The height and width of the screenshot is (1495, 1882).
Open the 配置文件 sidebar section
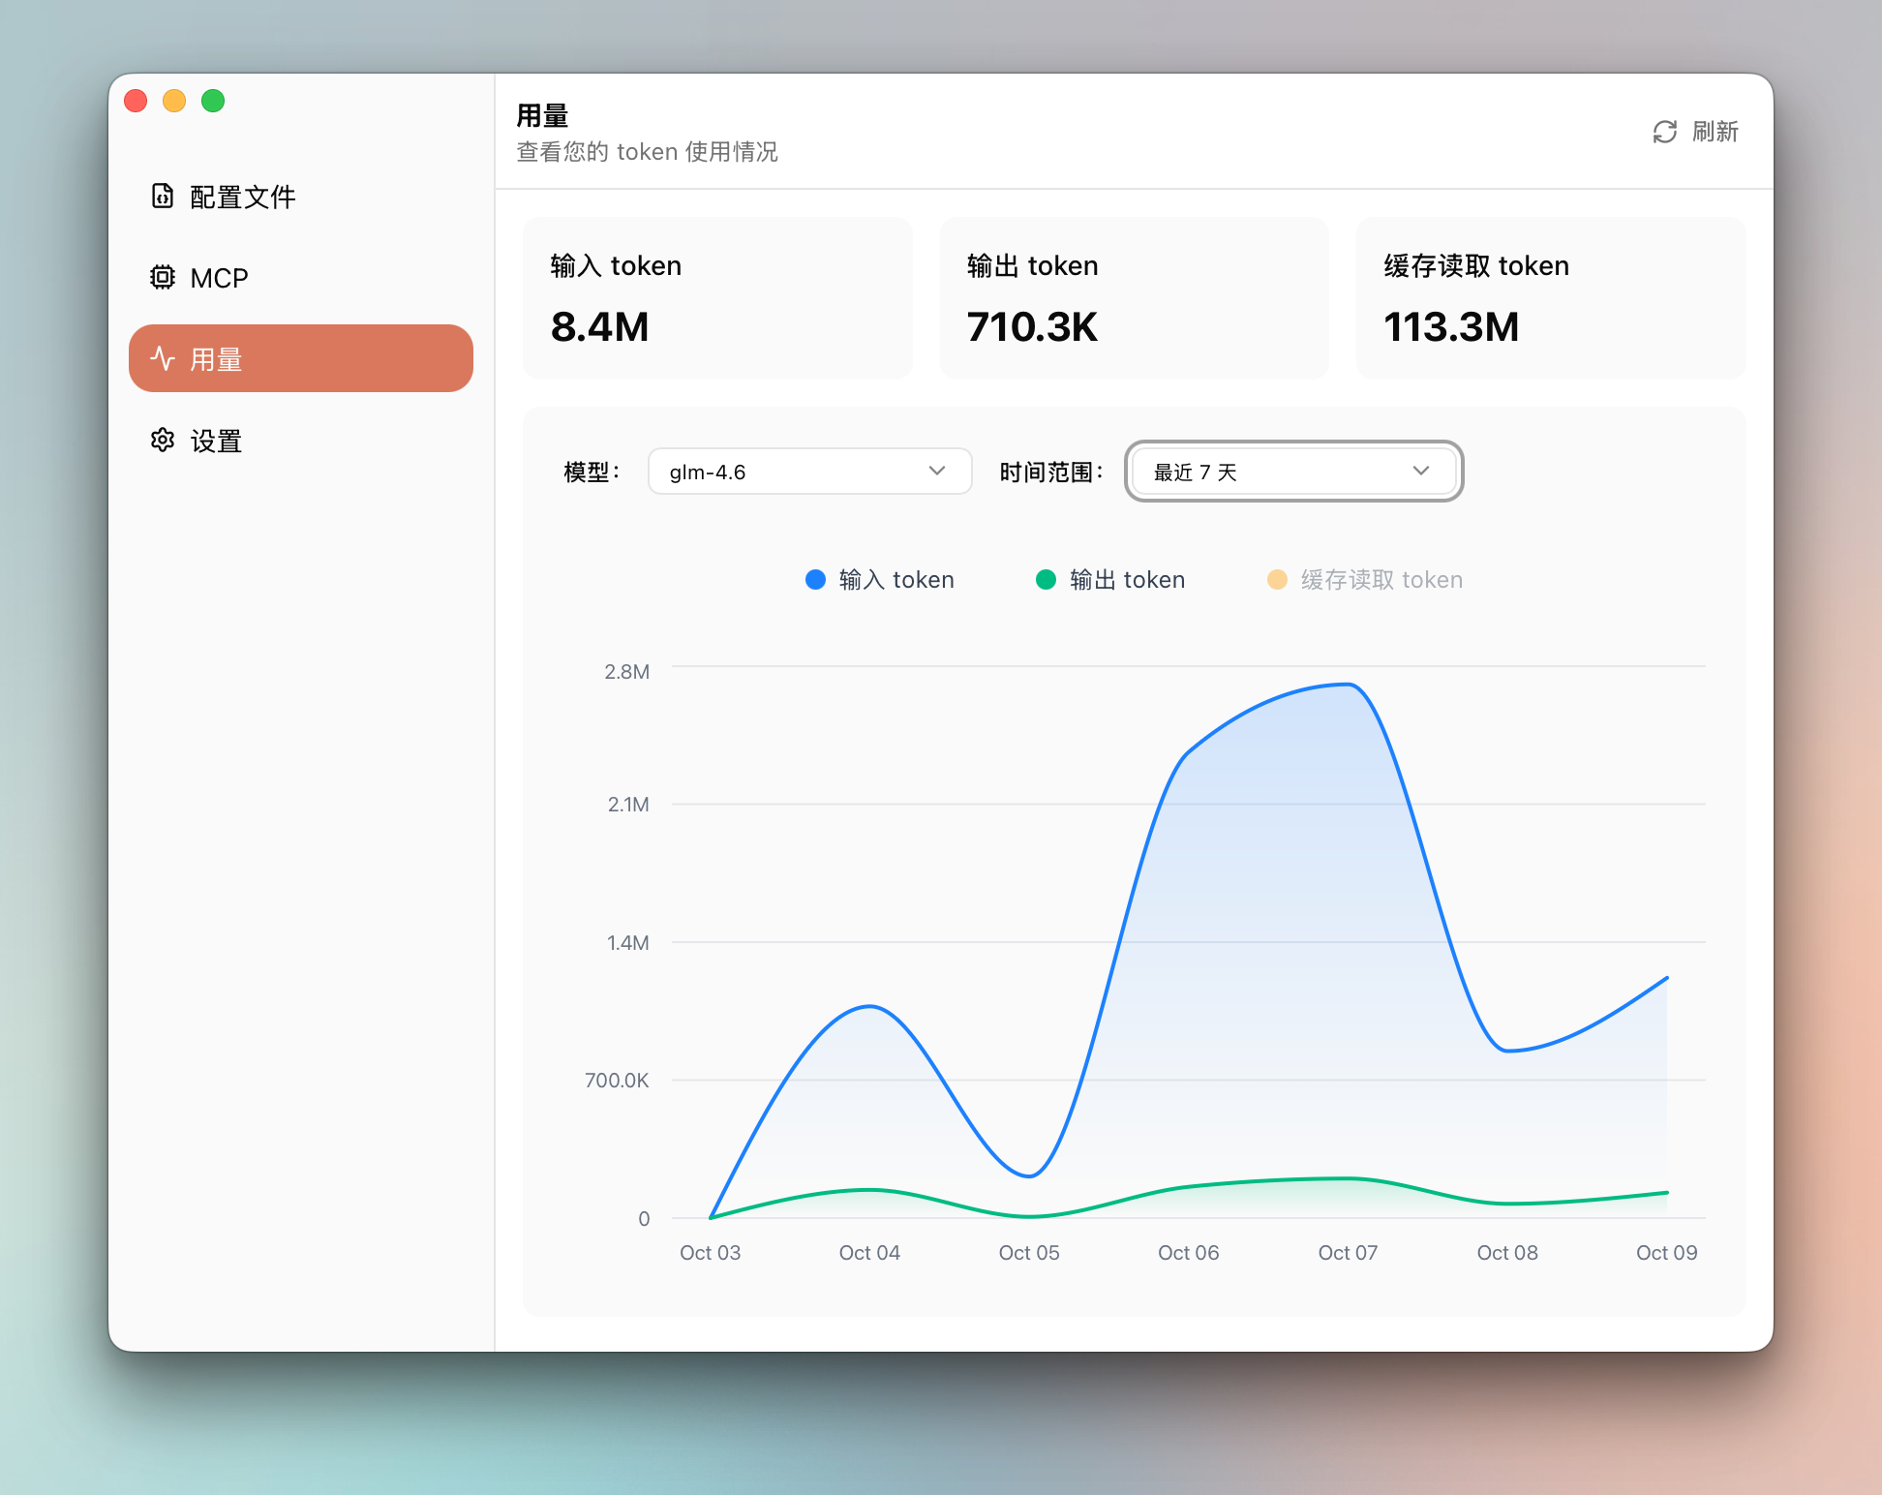(x=242, y=197)
